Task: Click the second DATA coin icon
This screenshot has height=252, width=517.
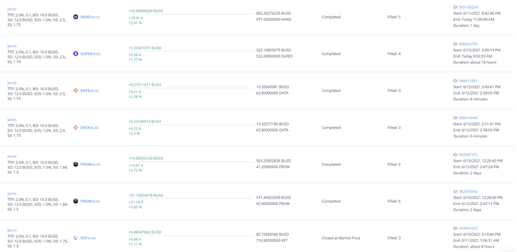Action: [x=76, y=128]
